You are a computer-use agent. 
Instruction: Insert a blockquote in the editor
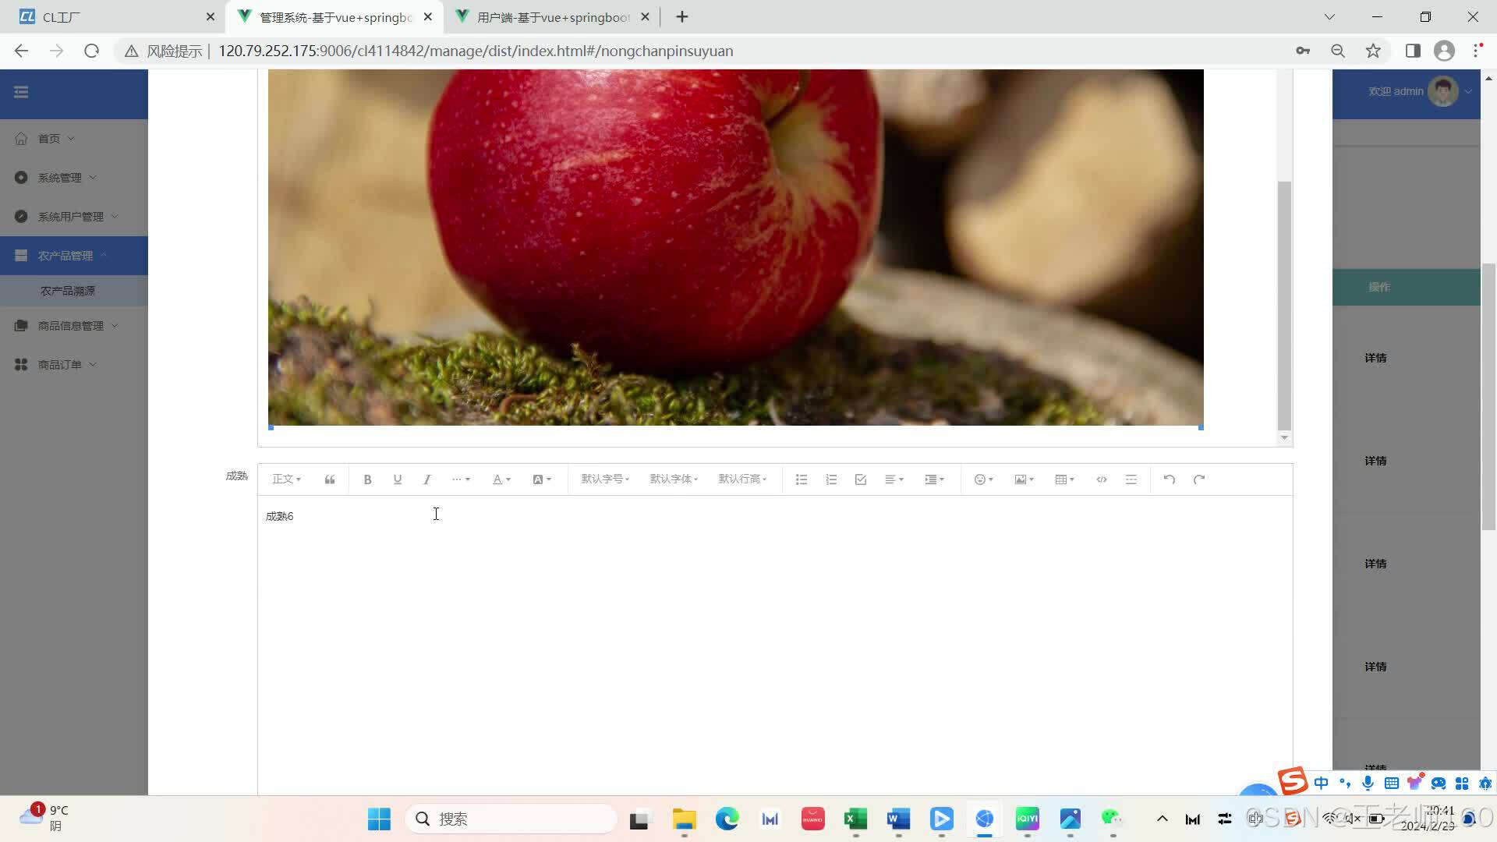330,479
